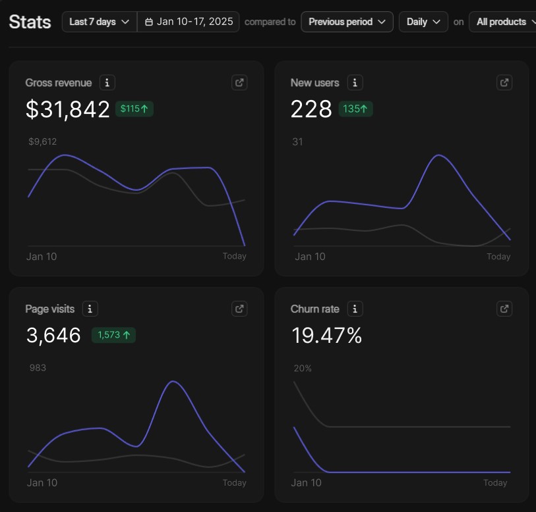Click the Jan 10-17, 2025 date picker

[189, 22]
